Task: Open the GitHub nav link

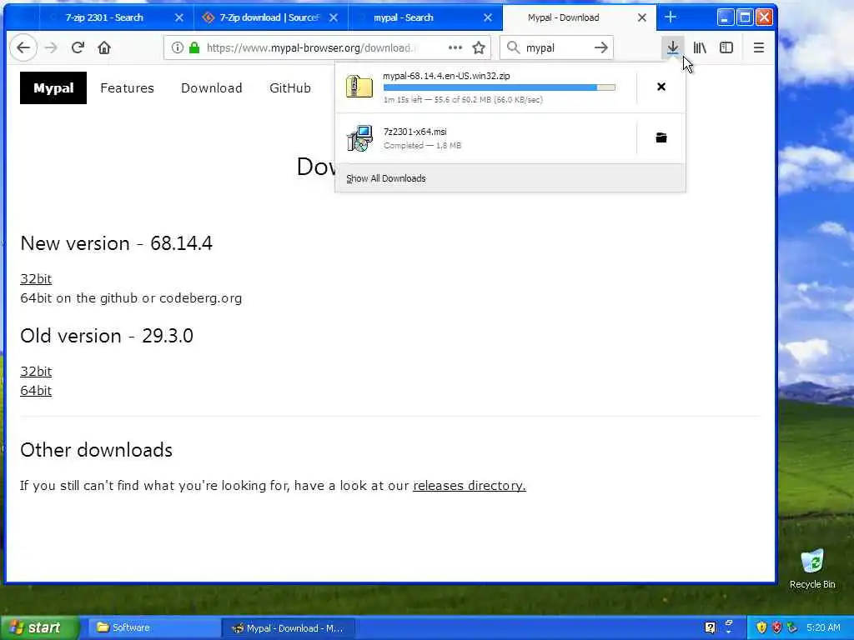Action: [290, 88]
